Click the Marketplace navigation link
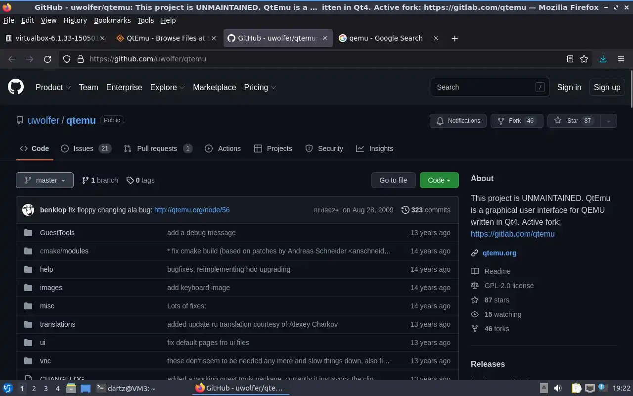Image resolution: width=633 pixels, height=396 pixels. pyautogui.click(x=214, y=87)
